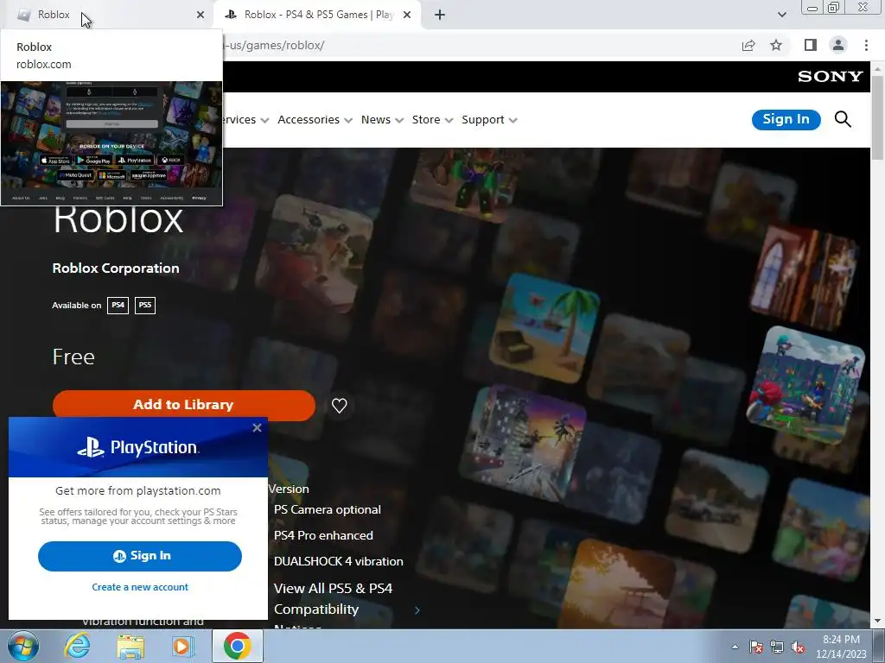Click the page vertical scrollbar thumb

tap(877, 117)
